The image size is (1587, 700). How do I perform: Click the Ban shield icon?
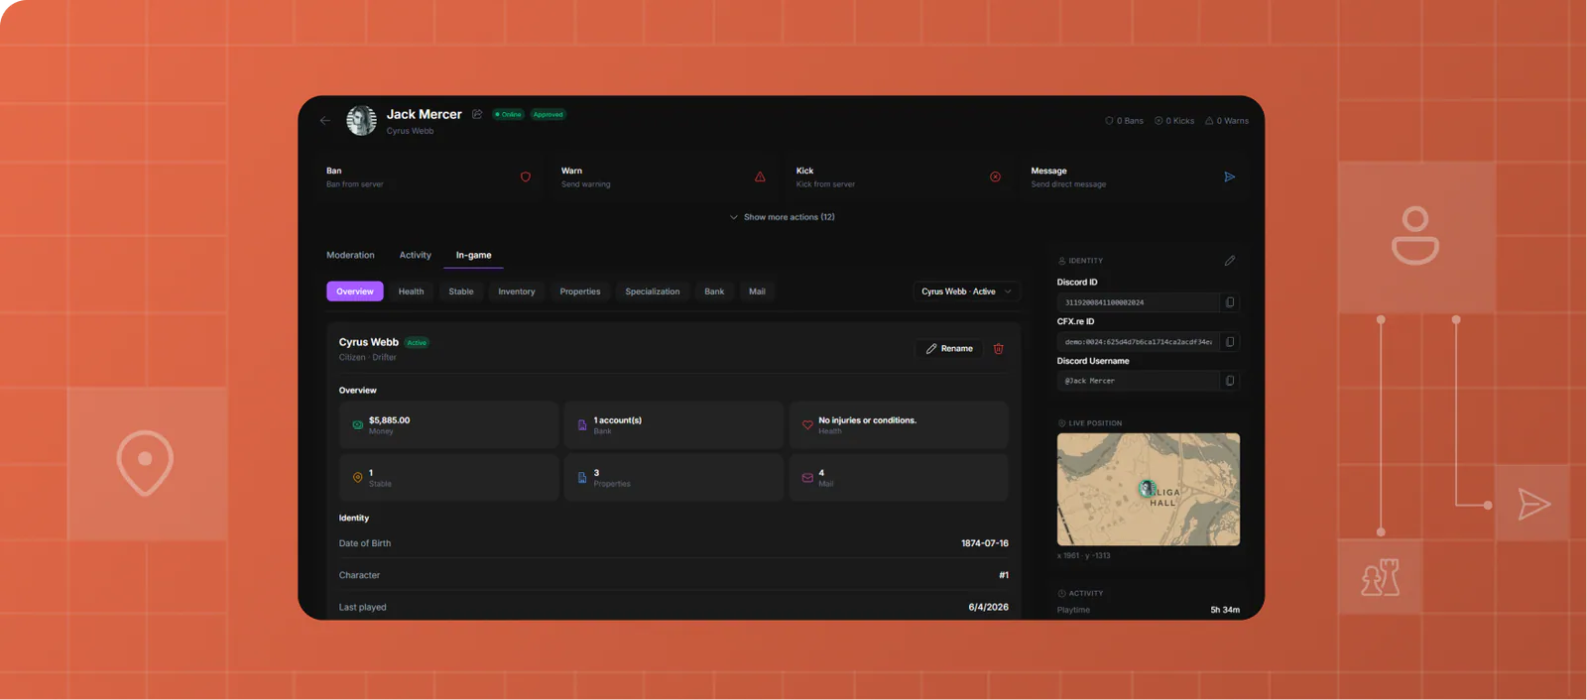[526, 176]
